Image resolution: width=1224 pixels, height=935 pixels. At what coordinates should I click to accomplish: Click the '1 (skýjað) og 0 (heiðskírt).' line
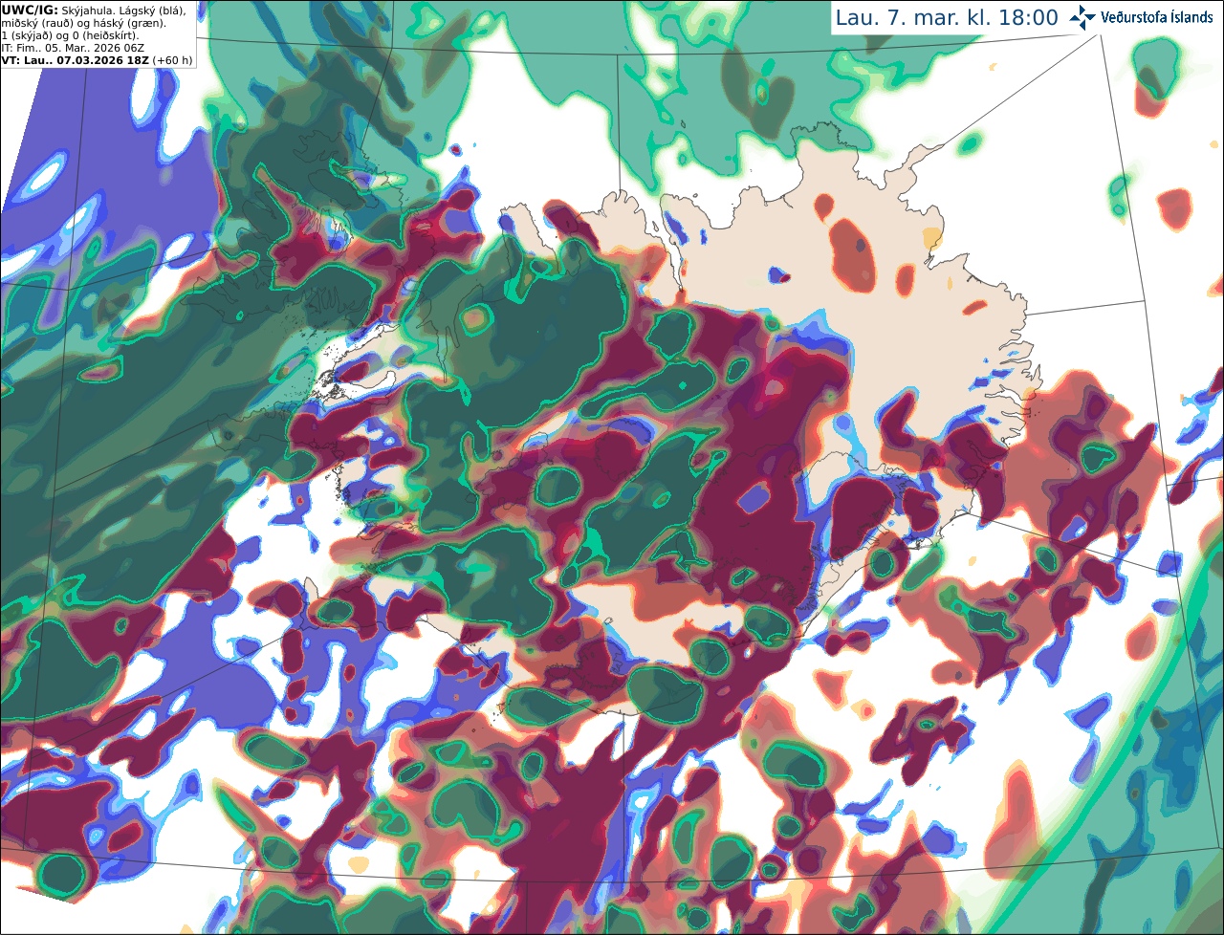click(x=70, y=35)
